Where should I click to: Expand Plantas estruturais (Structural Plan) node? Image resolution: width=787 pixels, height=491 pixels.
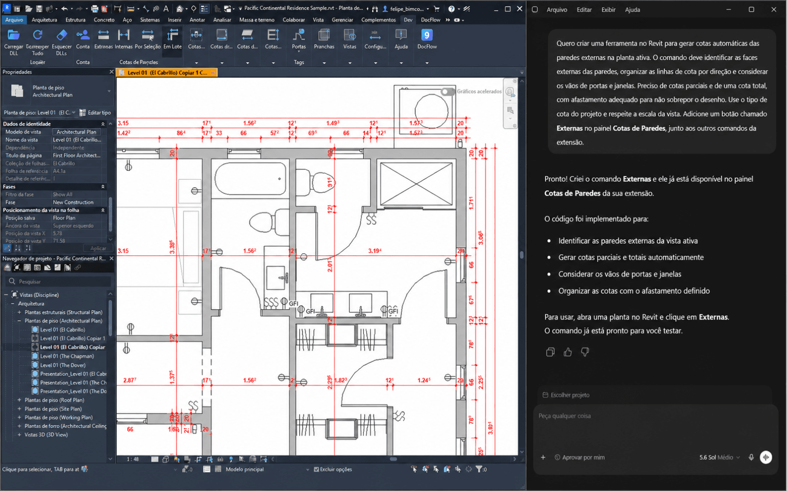[x=19, y=312]
